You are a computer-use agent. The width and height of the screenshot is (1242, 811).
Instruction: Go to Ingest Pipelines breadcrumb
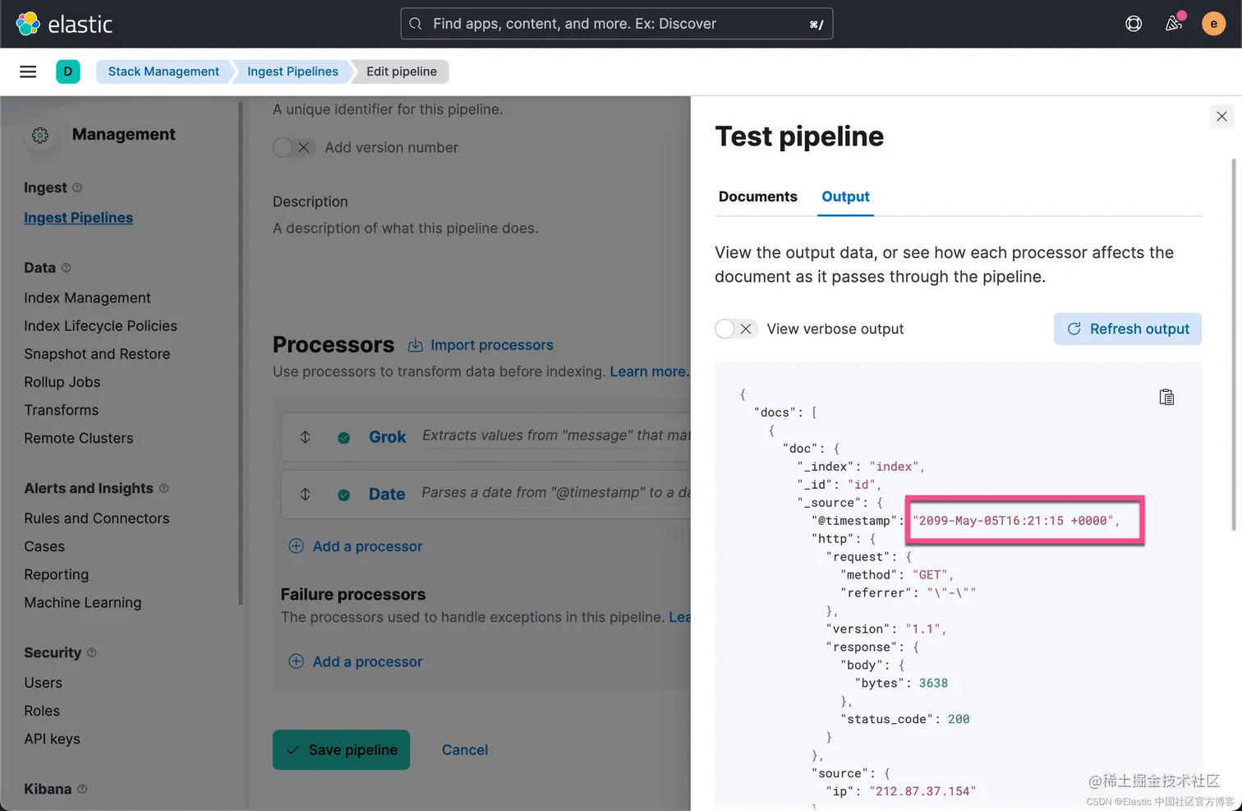click(292, 71)
